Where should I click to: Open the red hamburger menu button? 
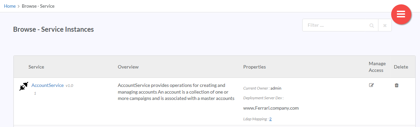point(401,14)
